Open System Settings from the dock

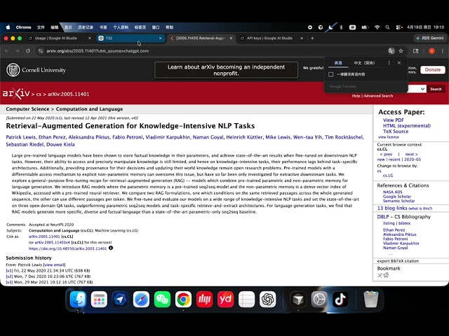click(x=319, y=300)
